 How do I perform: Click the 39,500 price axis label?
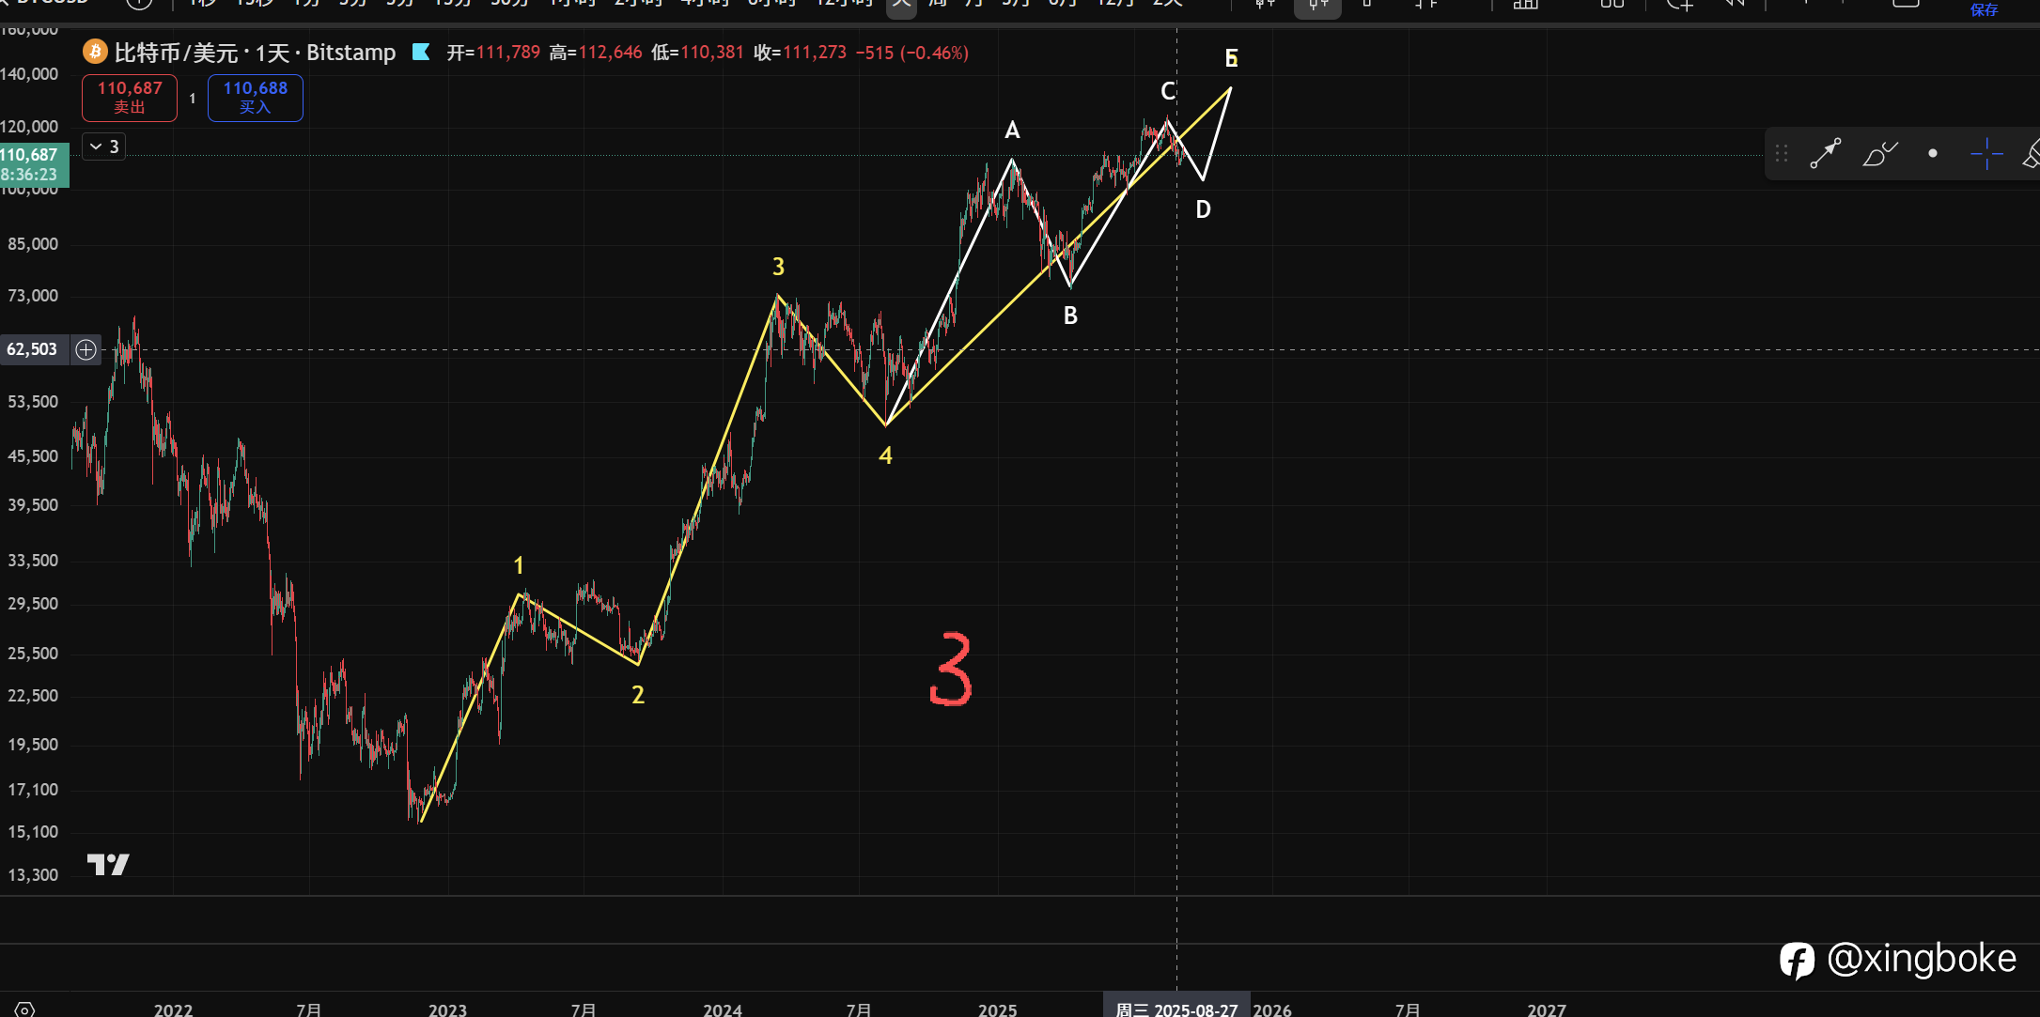[33, 505]
